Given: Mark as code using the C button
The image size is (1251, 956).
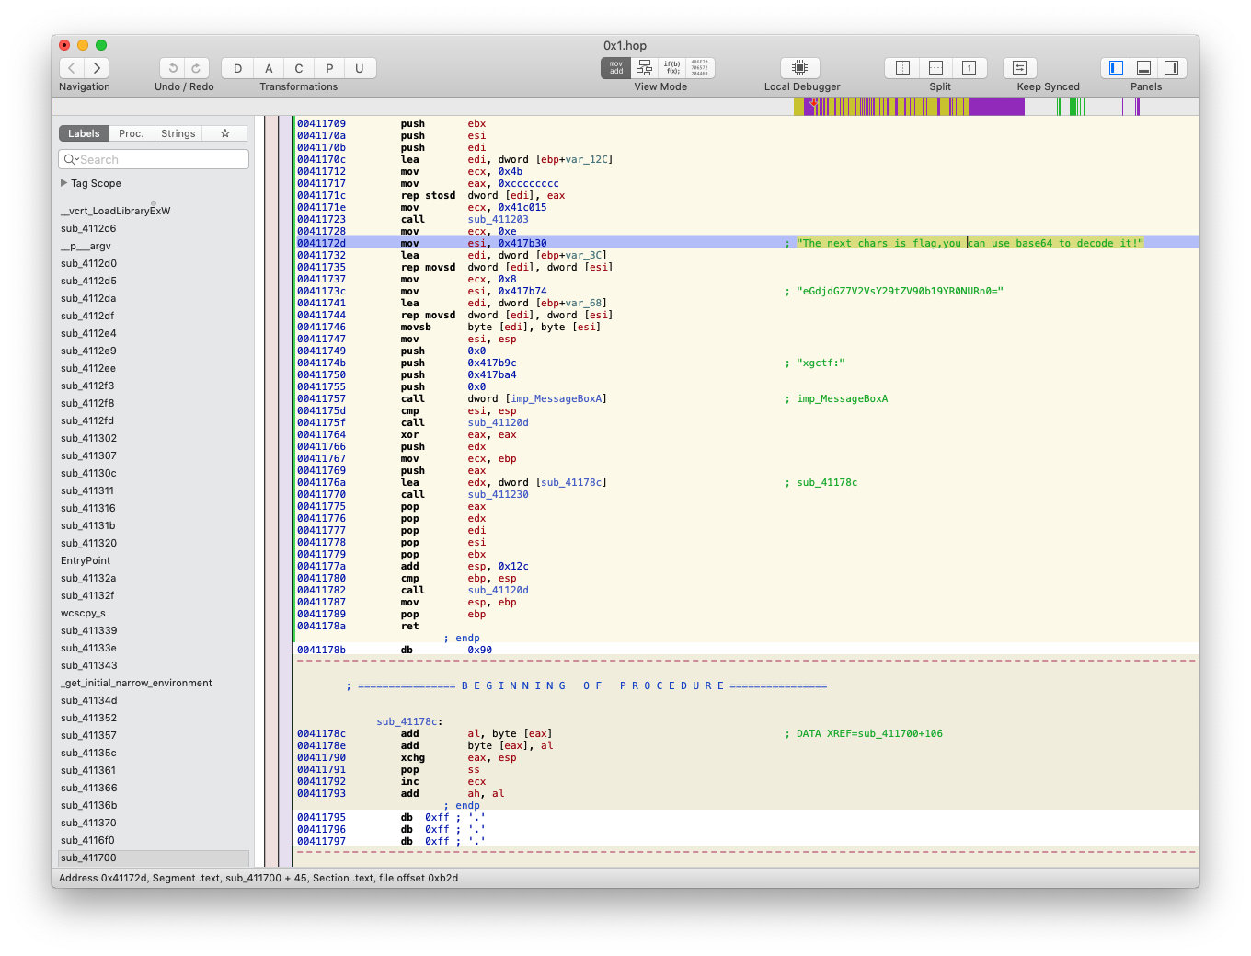Looking at the screenshot, I should click(299, 68).
